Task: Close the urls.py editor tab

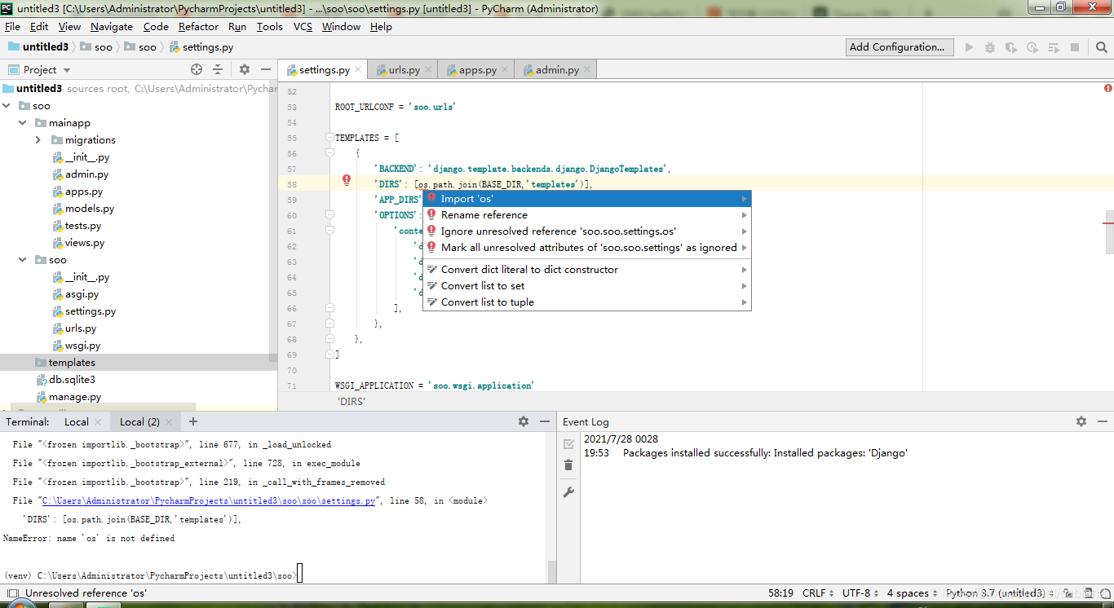Action: pos(429,70)
